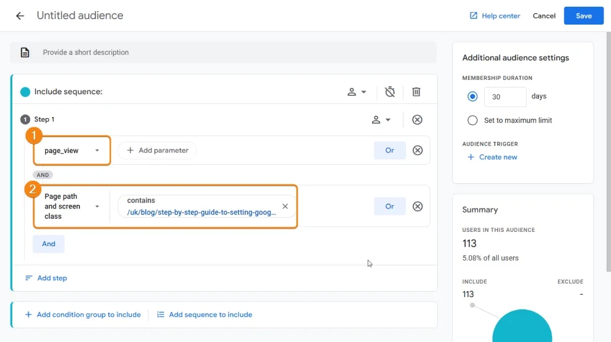Edit the membership duration days field
The image size is (611, 342).
pos(505,97)
